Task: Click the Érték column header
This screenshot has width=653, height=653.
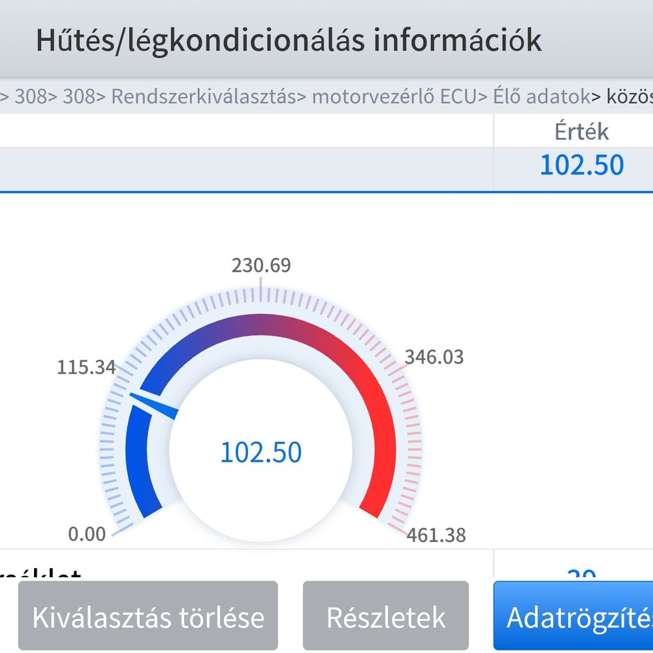Action: 581,132
